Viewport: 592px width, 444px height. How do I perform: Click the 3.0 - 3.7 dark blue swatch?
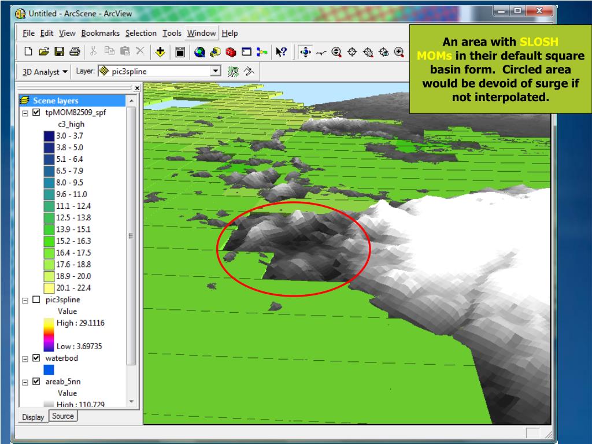tap(49, 135)
